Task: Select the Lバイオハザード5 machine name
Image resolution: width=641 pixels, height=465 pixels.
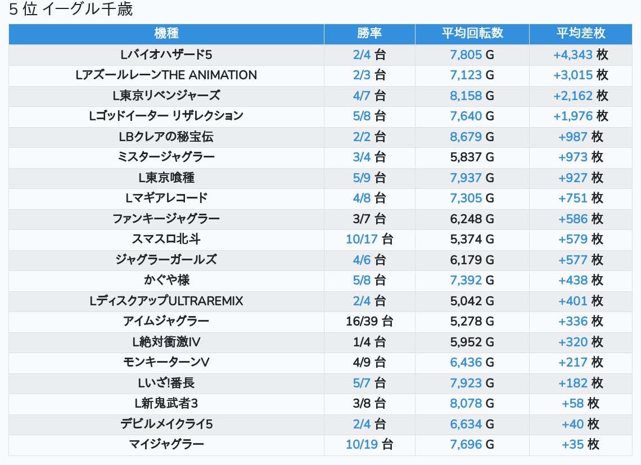Action: (x=166, y=55)
